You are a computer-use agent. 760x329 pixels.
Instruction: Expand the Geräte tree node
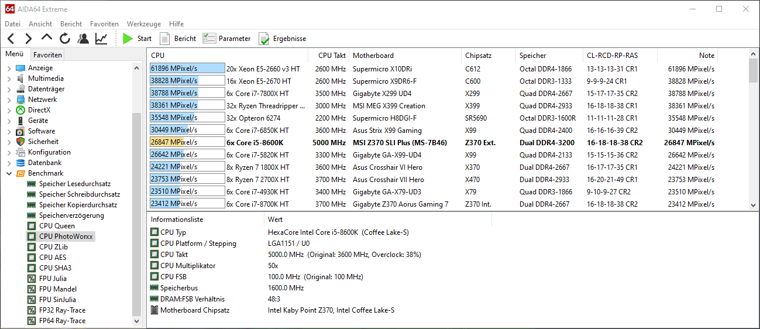[x=9, y=121]
